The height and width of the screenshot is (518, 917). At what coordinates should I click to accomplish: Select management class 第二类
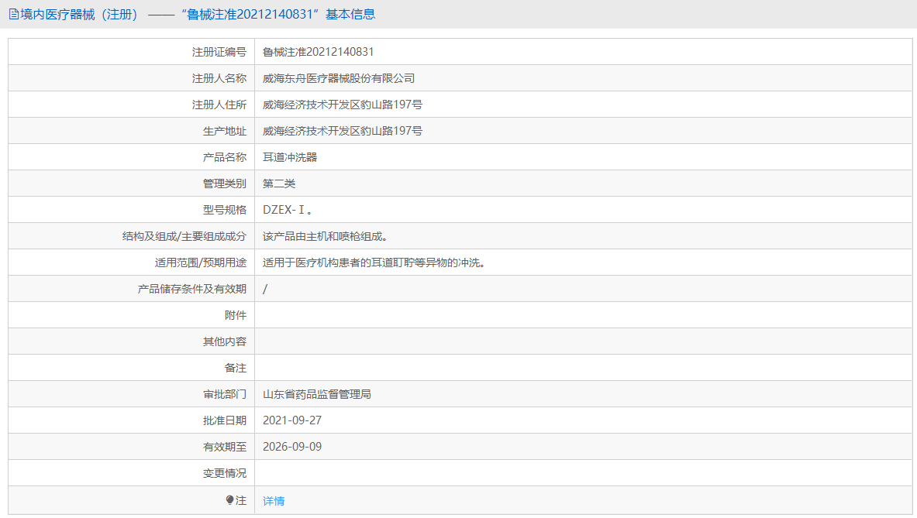279,184
